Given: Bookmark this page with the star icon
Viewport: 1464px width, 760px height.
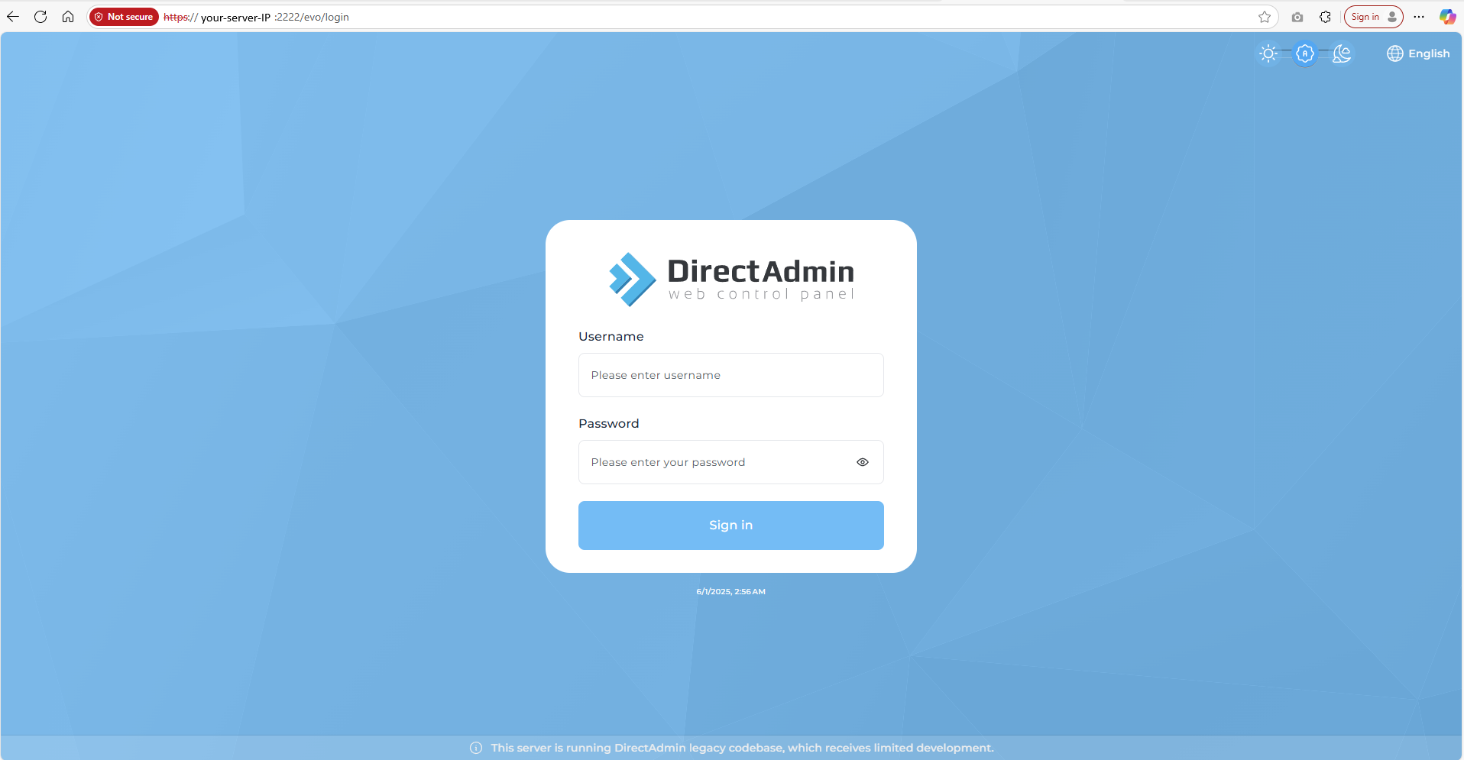Looking at the screenshot, I should pyautogui.click(x=1265, y=17).
